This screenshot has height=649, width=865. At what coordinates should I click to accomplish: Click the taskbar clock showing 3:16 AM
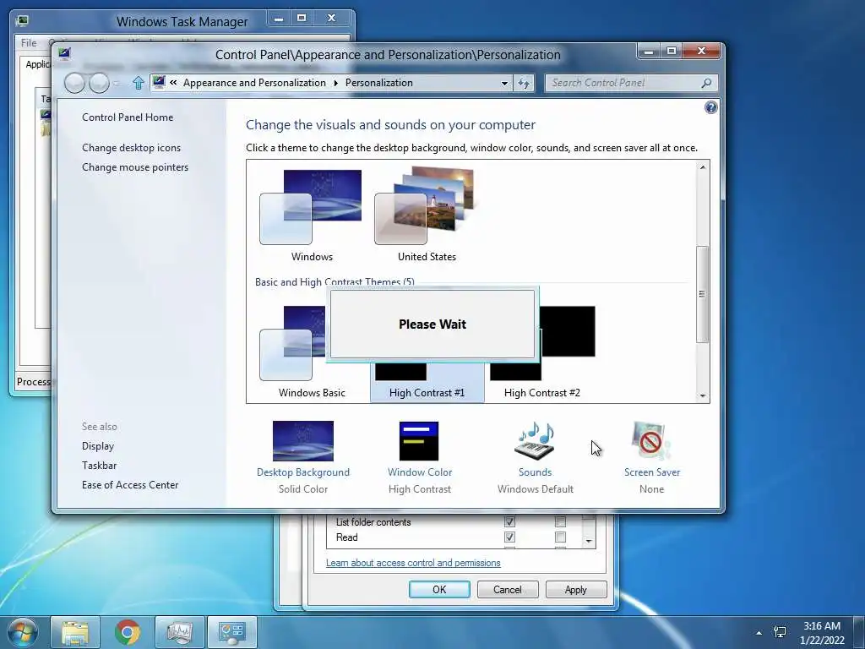tap(822, 633)
